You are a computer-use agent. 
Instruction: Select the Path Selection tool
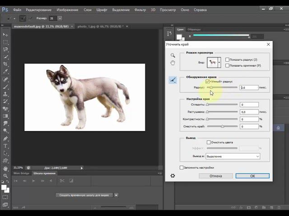pos(5,153)
